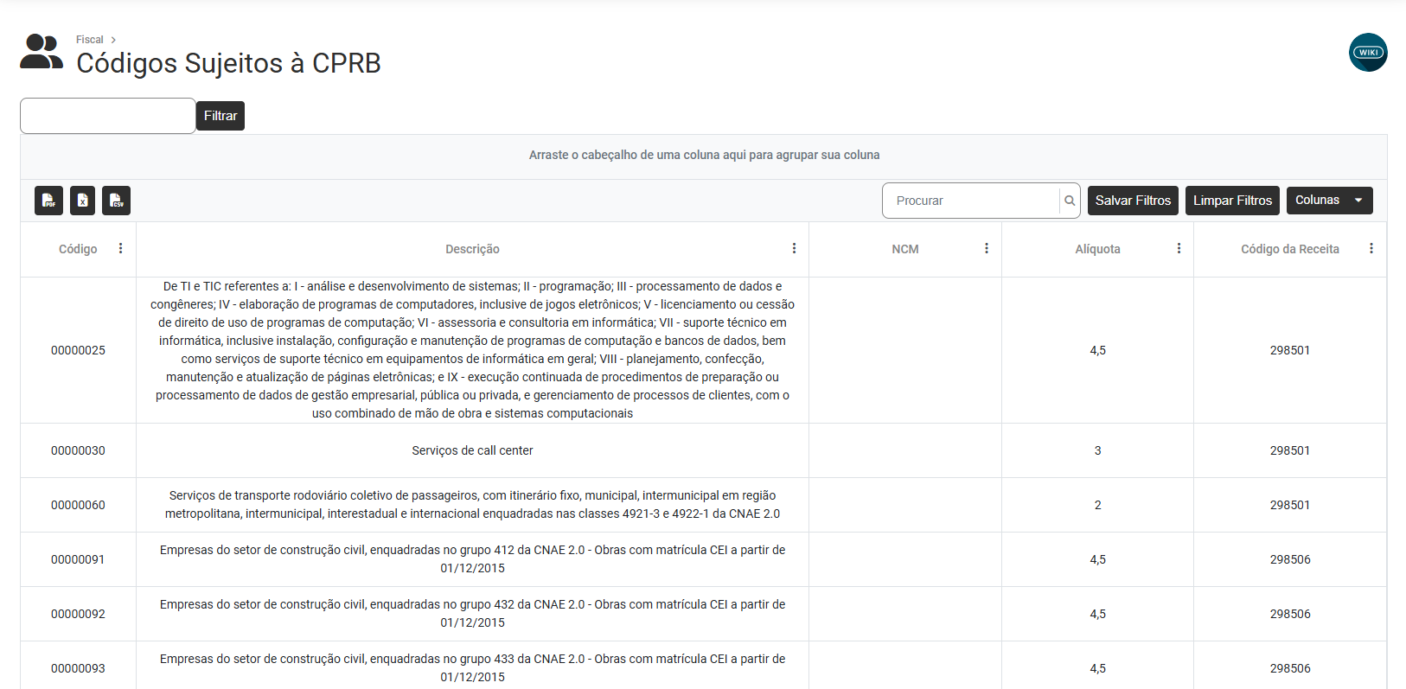This screenshot has width=1406, height=689.
Task: Click the Filtrar button
Action: 220,116
